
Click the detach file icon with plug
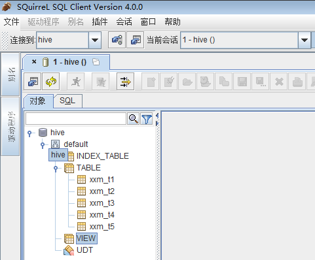169,82
